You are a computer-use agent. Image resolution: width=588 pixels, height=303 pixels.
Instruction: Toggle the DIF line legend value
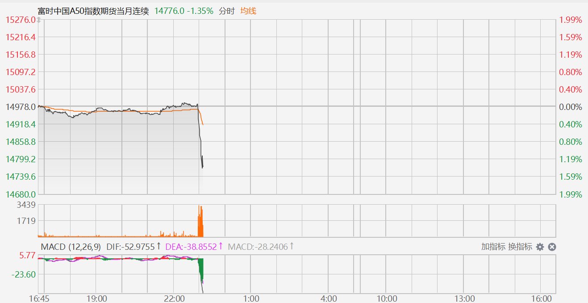coord(133,247)
